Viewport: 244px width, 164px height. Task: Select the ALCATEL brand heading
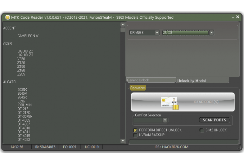(x=10, y=82)
